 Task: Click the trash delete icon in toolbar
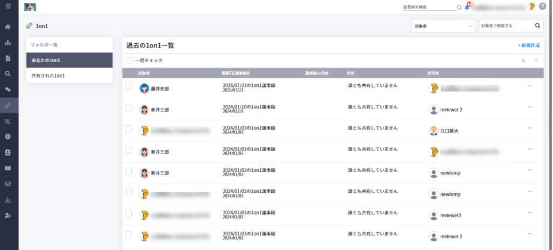coord(523,60)
